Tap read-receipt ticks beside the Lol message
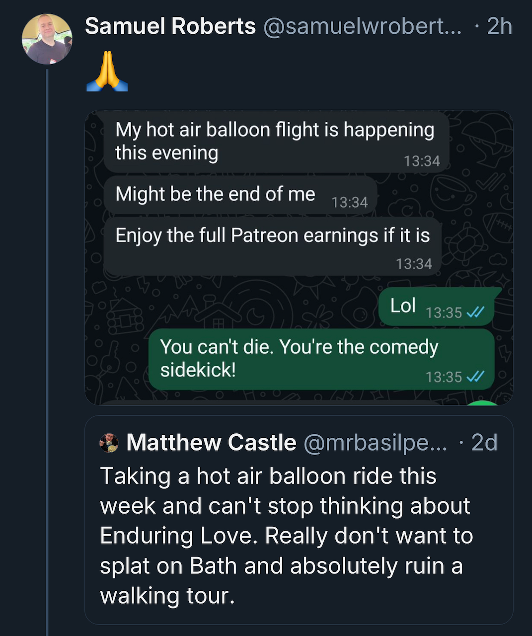 click(x=475, y=313)
